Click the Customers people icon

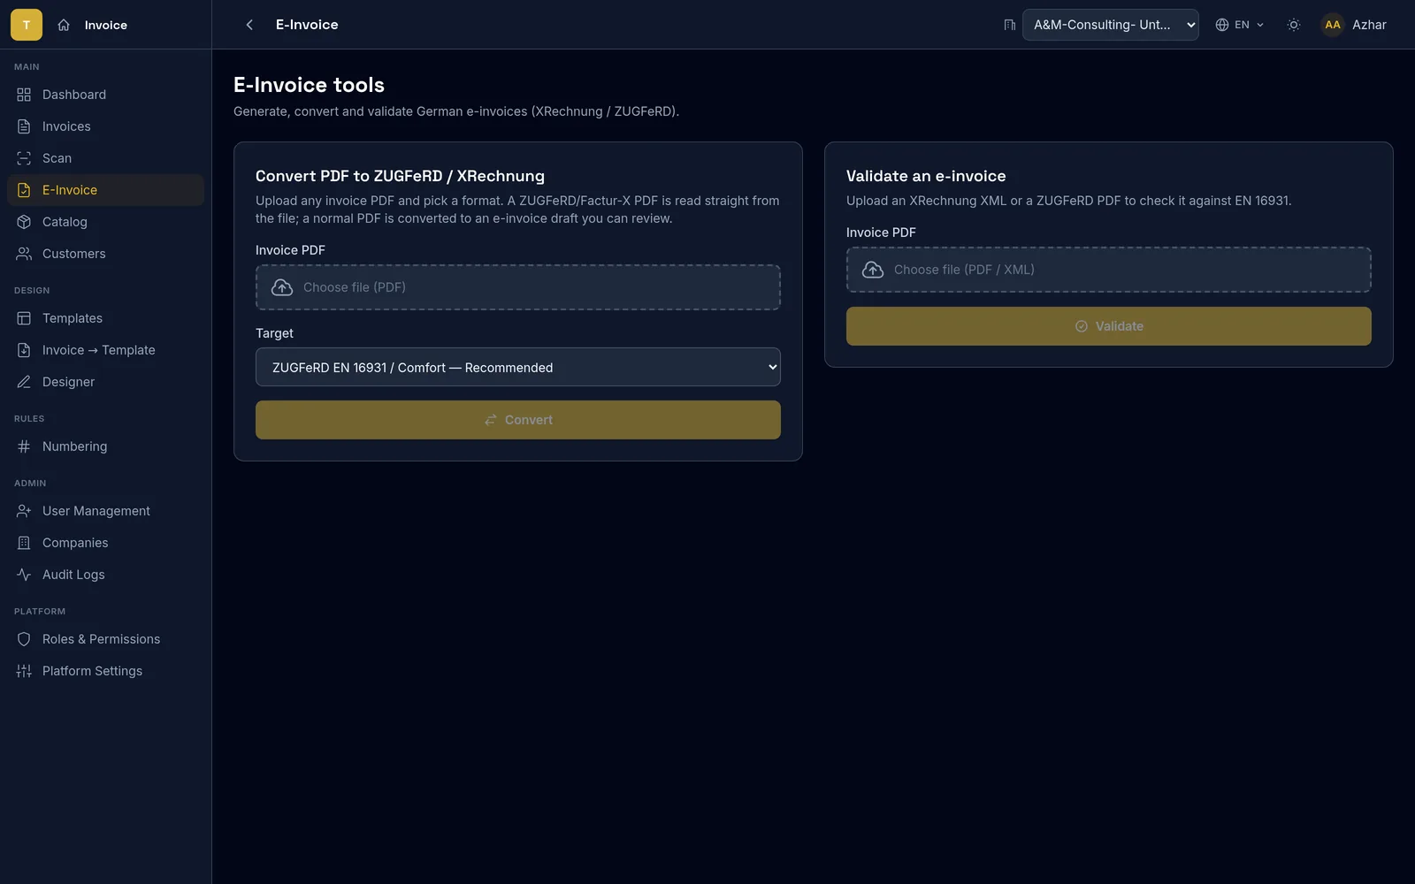coord(24,254)
